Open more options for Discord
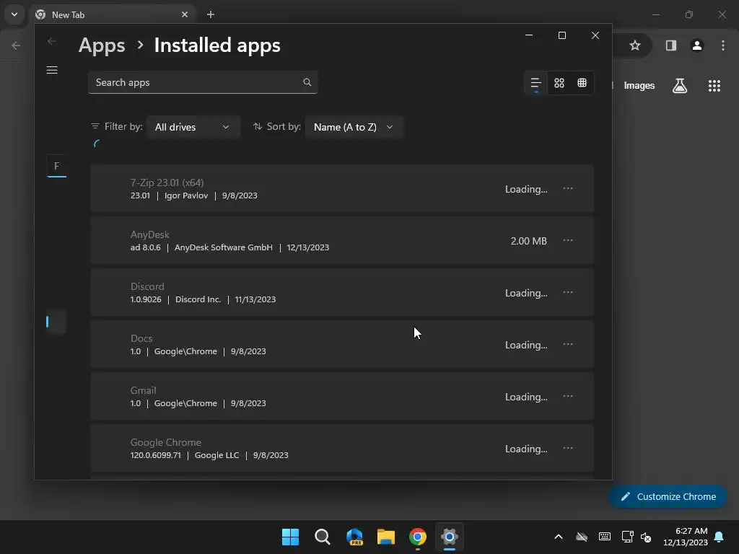Image resolution: width=739 pixels, height=554 pixels. coord(568,293)
